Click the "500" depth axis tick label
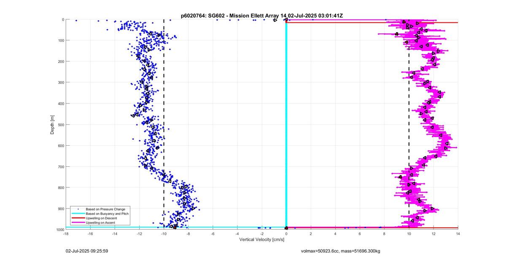The image size is (506, 258). coord(61,125)
